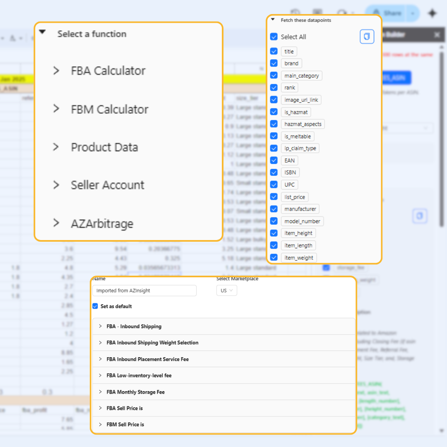Viewport: 447px width, 447px height.
Task: Toggle the Set as default checkbox
Action: pos(95,306)
